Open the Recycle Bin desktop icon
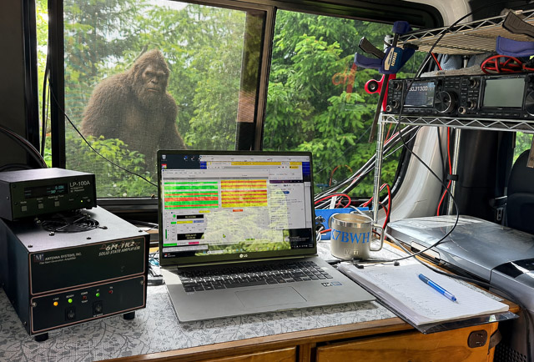 pyautogui.click(x=164, y=158)
